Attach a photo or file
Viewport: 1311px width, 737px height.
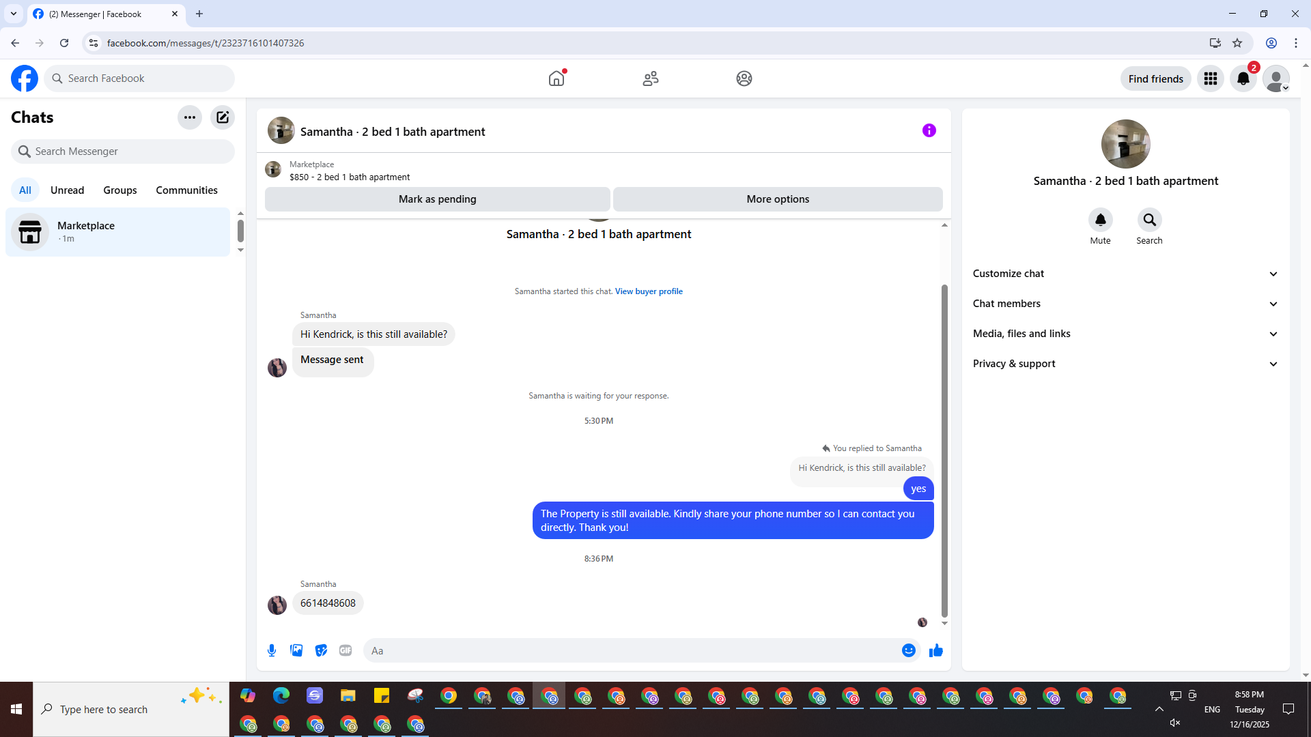point(296,650)
